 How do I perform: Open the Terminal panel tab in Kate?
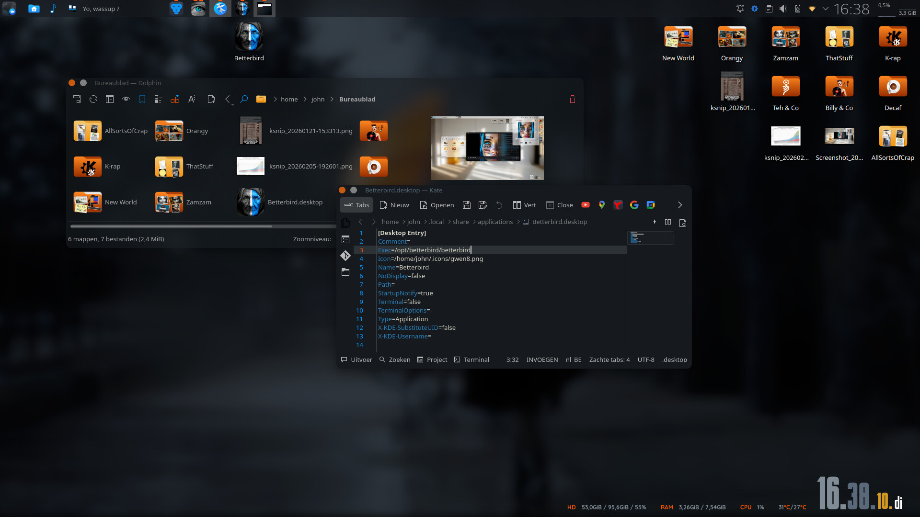pyautogui.click(x=471, y=360)
